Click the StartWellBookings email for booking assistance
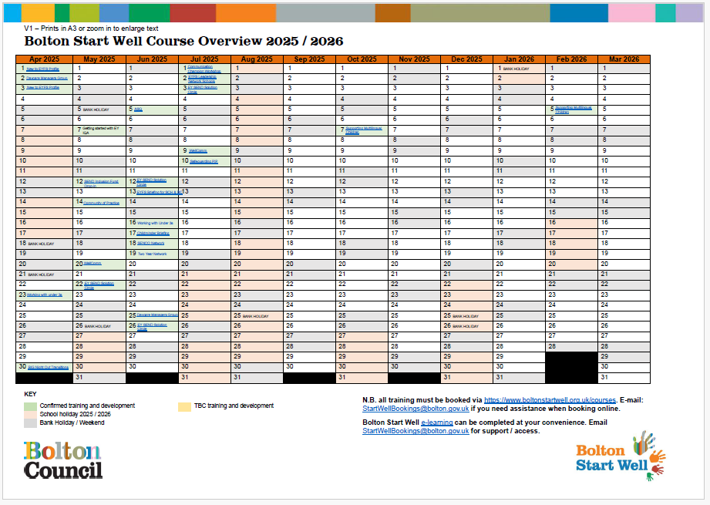Image resolution: width=710 pixels, height=505 pixels. [x=416, y=409]
